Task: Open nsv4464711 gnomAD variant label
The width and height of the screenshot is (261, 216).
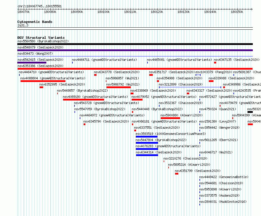Action: (x=104, y=60)
